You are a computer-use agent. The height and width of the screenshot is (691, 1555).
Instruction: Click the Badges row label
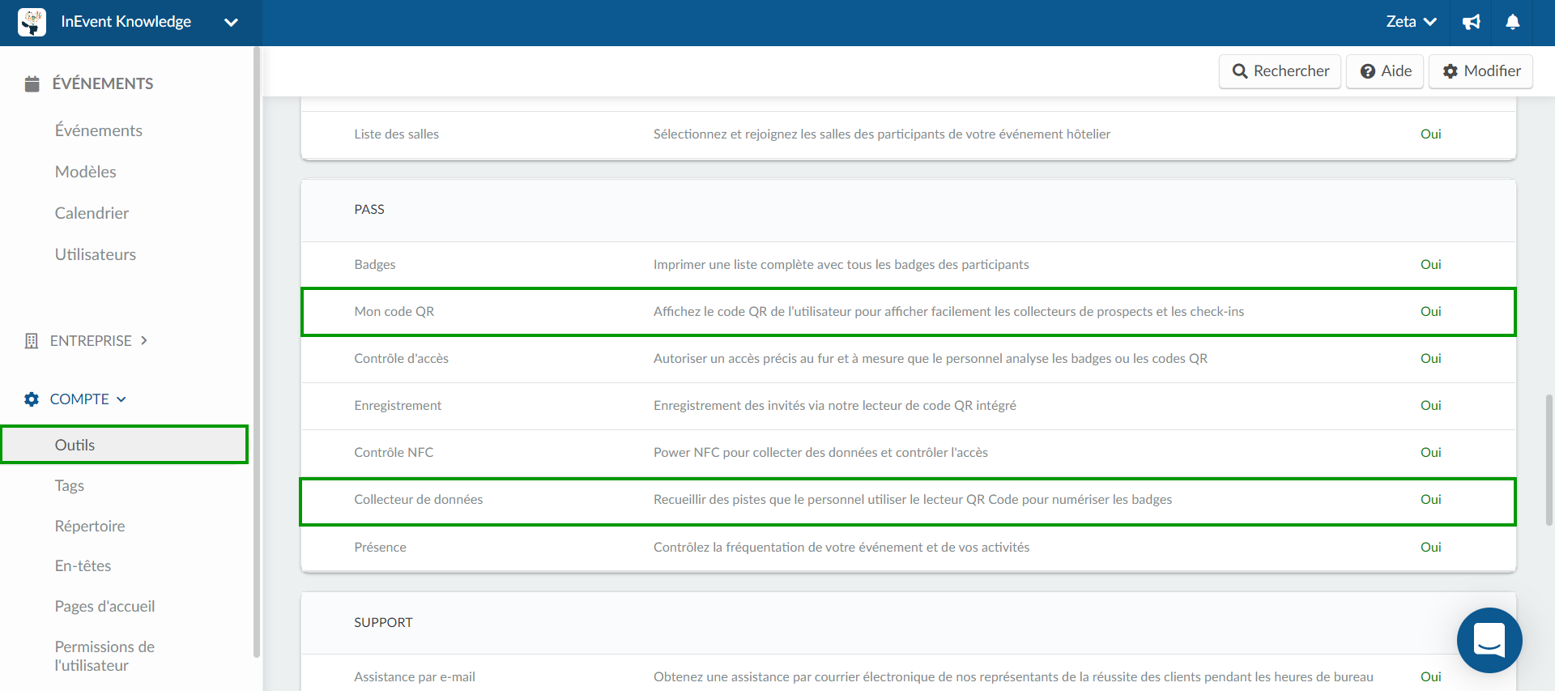pyautogui.click(x=375, y=265)
